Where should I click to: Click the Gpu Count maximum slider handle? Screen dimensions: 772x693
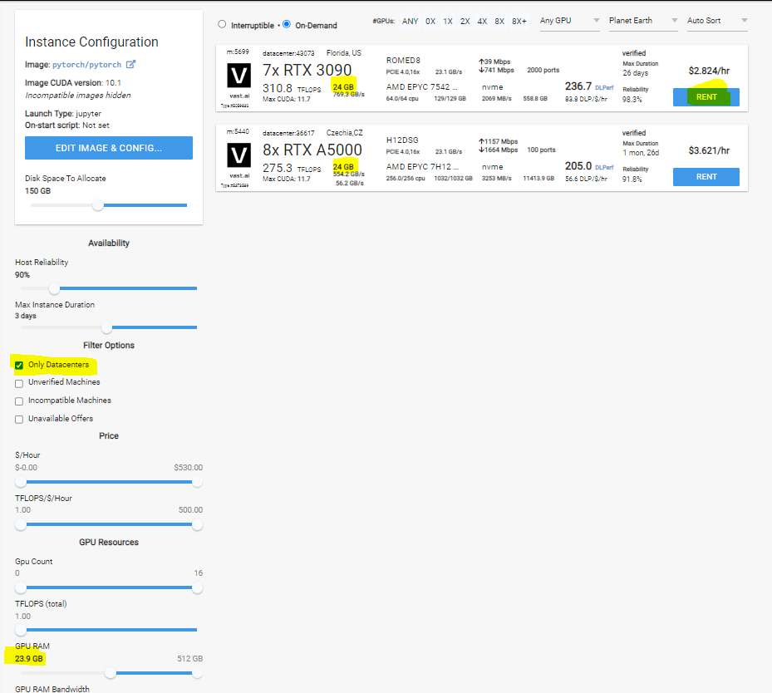pos(197,587)
